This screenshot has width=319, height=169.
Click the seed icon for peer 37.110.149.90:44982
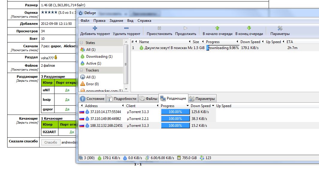(x=87, y=119)
